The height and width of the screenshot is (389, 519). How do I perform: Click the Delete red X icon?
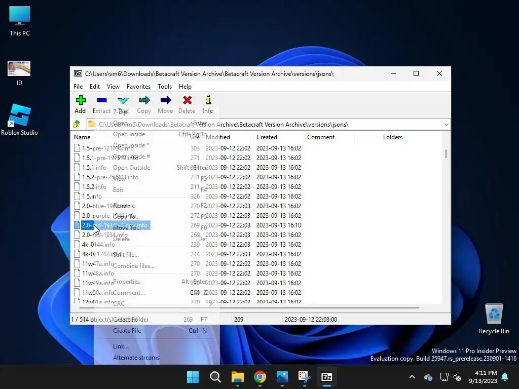pos(187,100)
